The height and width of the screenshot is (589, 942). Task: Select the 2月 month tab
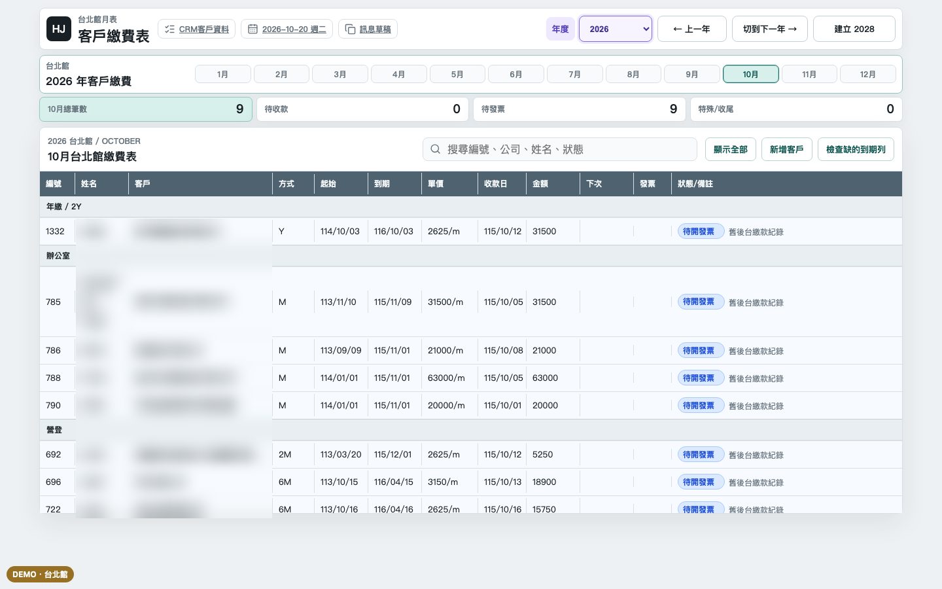[x=281, y=74]
